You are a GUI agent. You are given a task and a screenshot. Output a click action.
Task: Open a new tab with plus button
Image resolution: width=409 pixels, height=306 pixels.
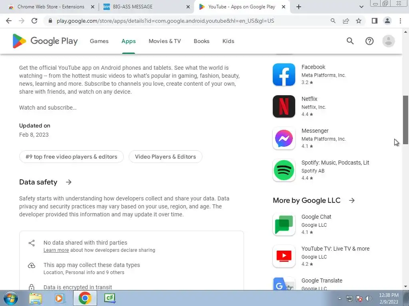click(x=299, y=7)
